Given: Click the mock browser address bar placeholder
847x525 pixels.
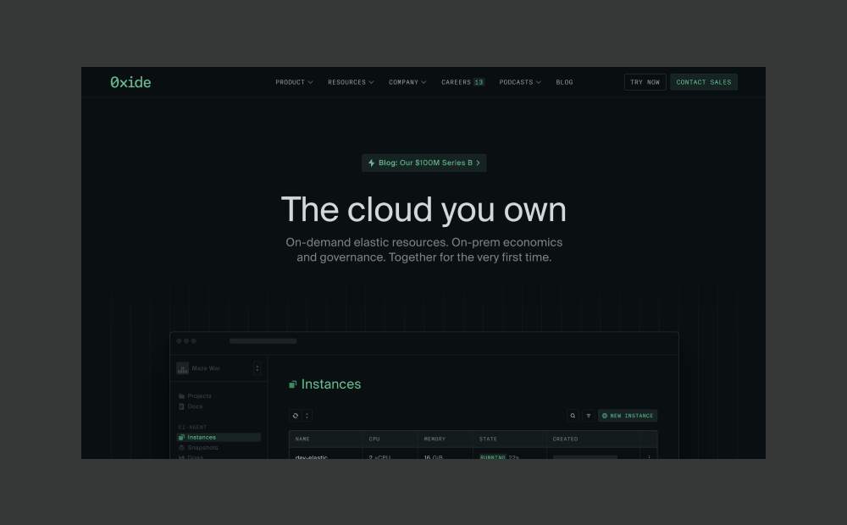Looking at the screenshot, I should click(x=263, y=340).
